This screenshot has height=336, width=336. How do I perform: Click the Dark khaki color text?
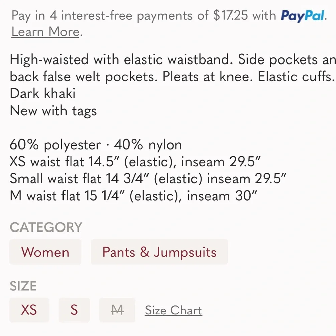point(43,93)
